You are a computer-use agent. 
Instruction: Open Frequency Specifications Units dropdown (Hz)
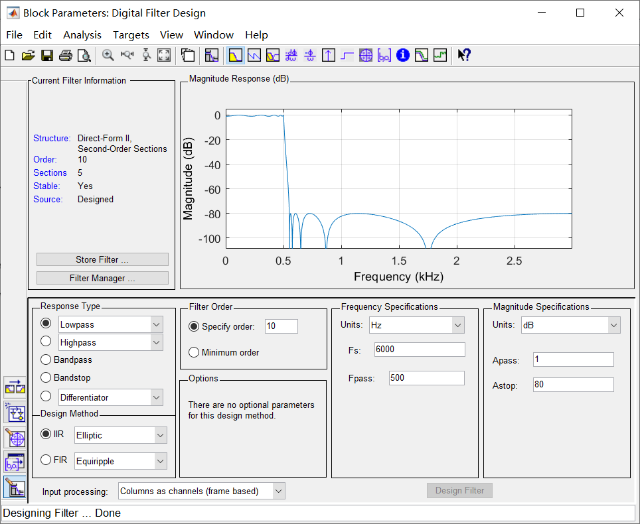[417, 325]
